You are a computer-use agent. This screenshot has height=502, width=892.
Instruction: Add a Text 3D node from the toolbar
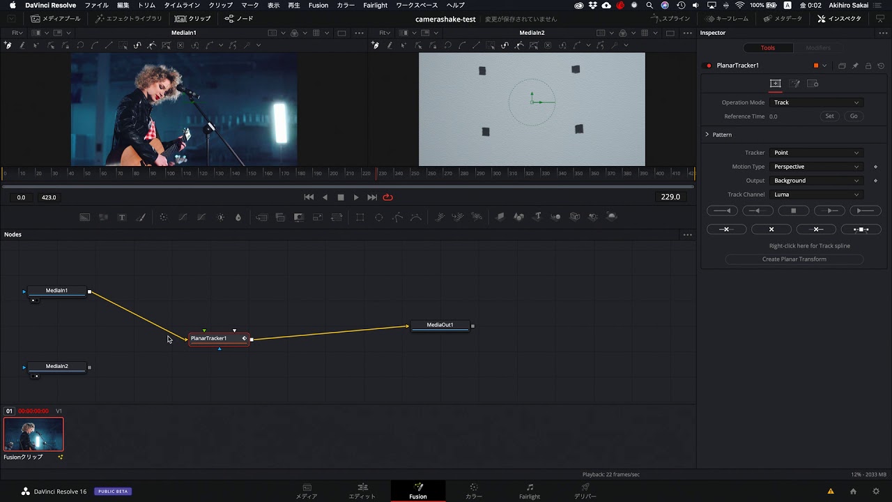tap(537, 217)
